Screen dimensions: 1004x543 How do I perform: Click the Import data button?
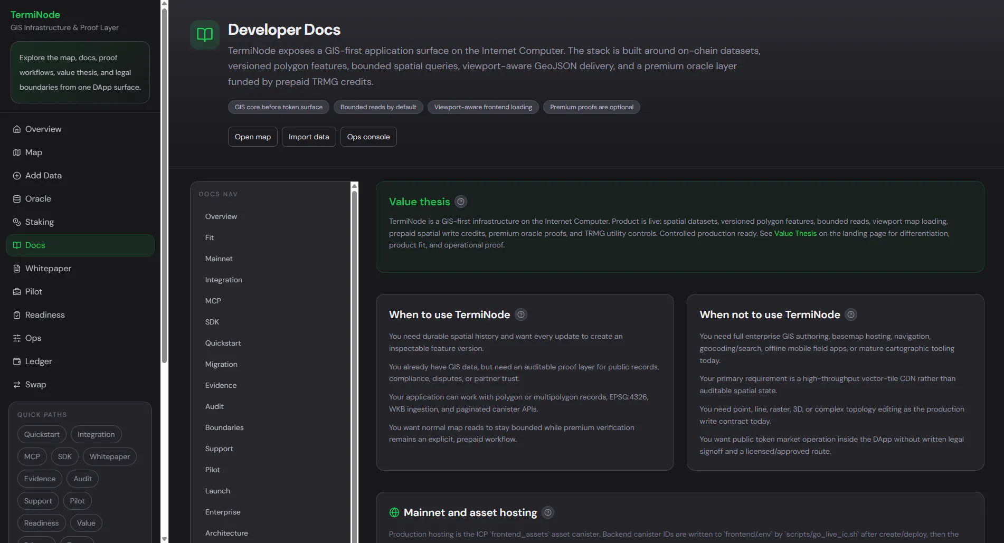click(309, 137)
